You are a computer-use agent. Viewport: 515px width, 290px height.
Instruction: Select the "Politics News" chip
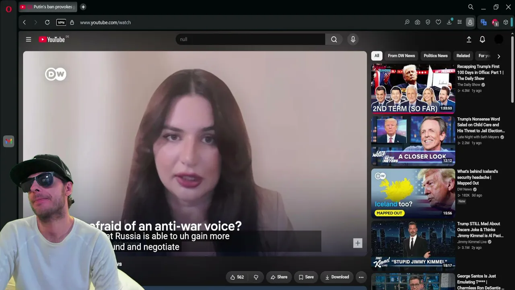435,56
